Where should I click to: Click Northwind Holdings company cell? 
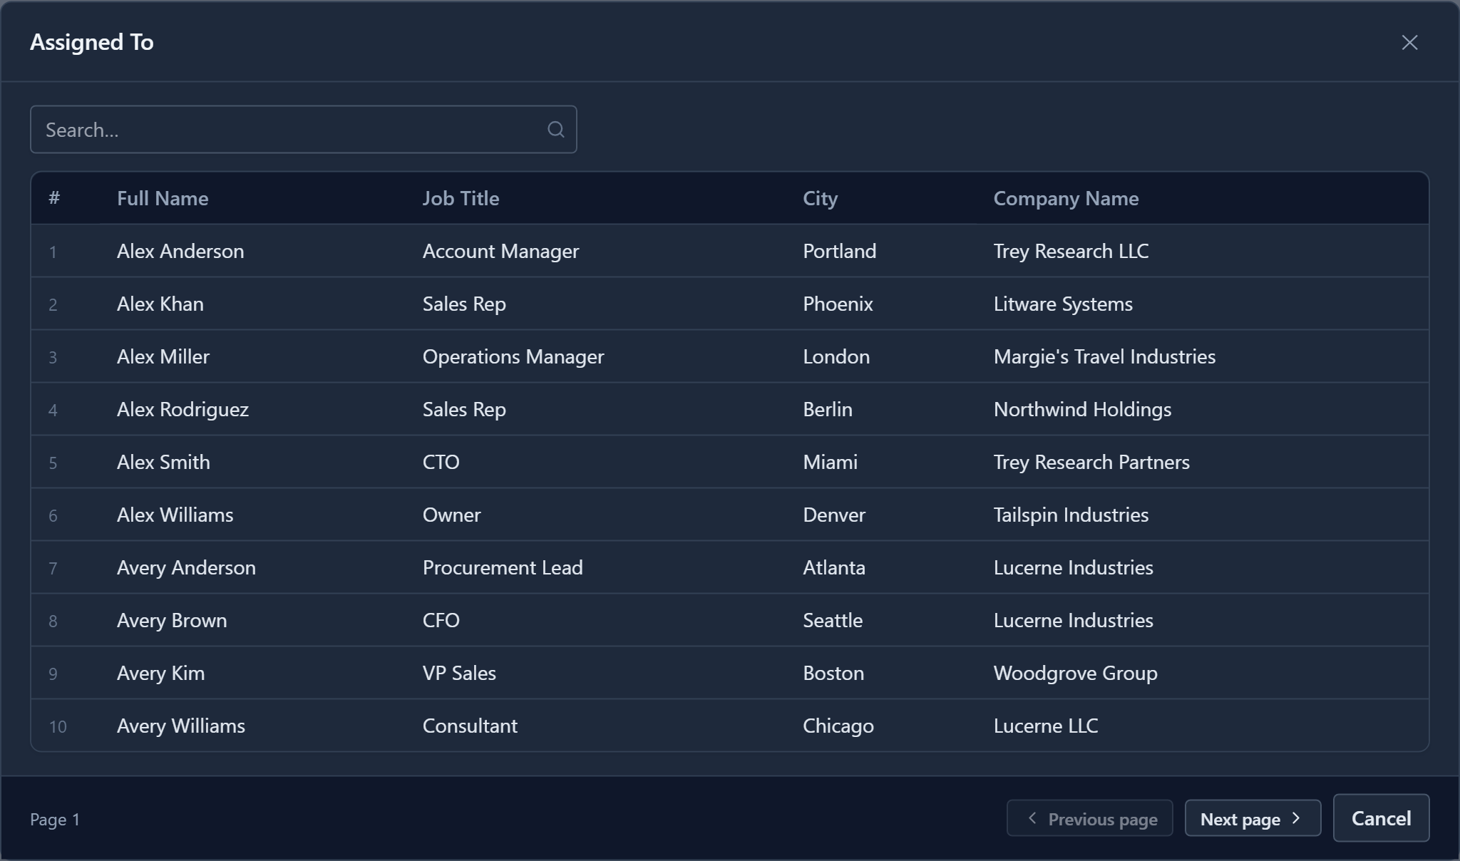click(1082, 409)
